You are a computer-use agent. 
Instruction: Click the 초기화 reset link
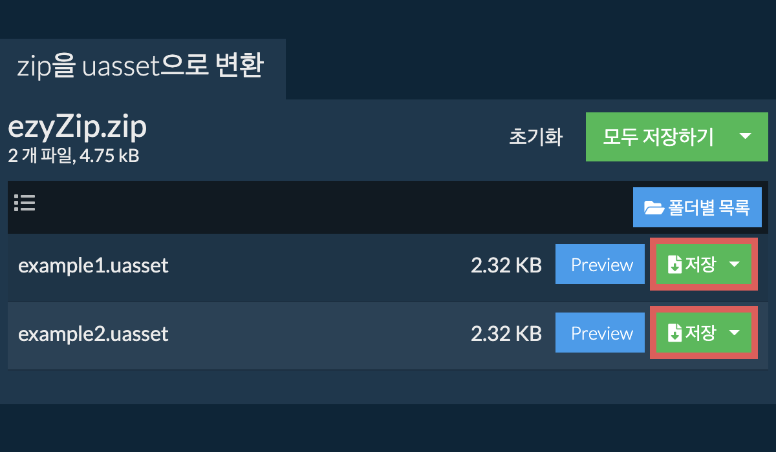click(x=536, y=137)
